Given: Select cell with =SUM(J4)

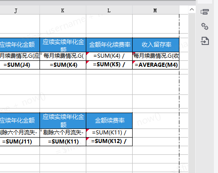Looking at the screenshot, I should point(20,65).
